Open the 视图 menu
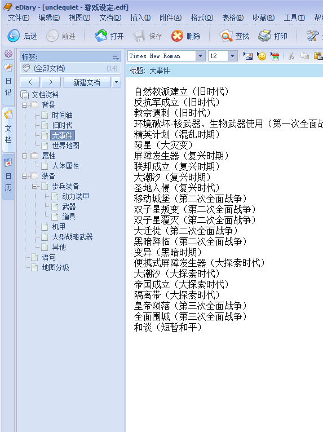This screenshot has width=323, height=432. point(79,17)
